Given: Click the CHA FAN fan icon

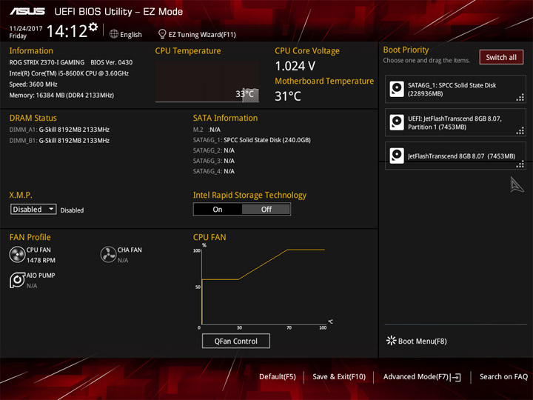Looking at the screenshot, I should click(108, 254).
